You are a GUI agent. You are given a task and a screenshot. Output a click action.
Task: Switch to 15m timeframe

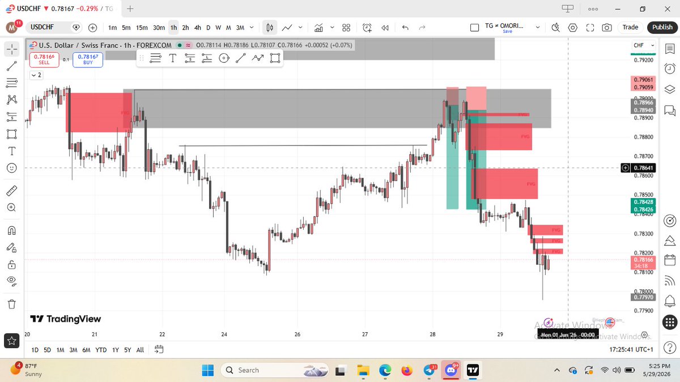click(x=142, y=27)
